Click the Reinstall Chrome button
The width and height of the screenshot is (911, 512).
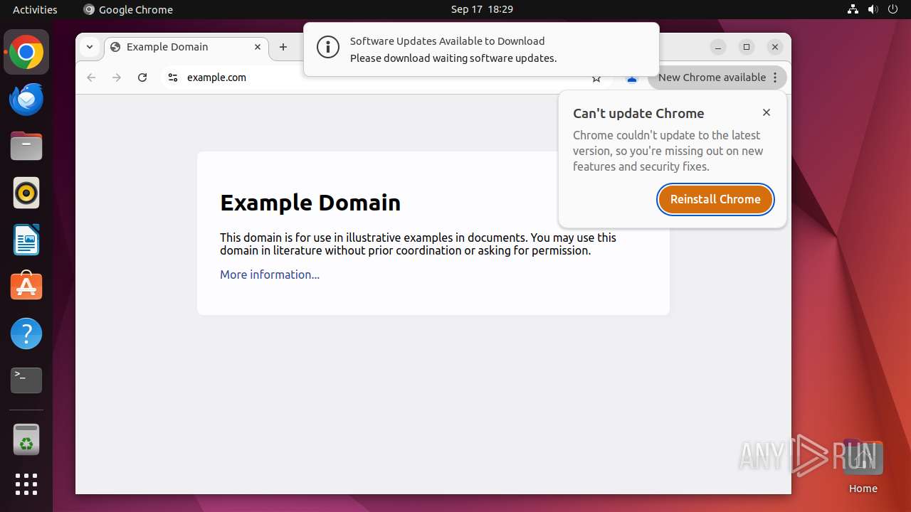pyautogui.click(x=715, y=199)
